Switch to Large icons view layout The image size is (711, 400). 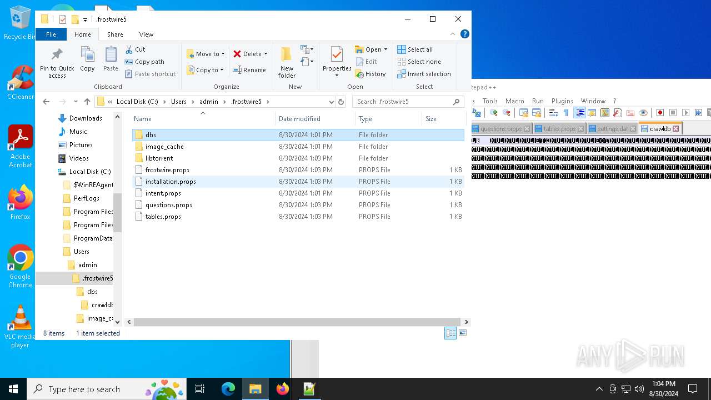pyautogui.click(x=463, y=333)
